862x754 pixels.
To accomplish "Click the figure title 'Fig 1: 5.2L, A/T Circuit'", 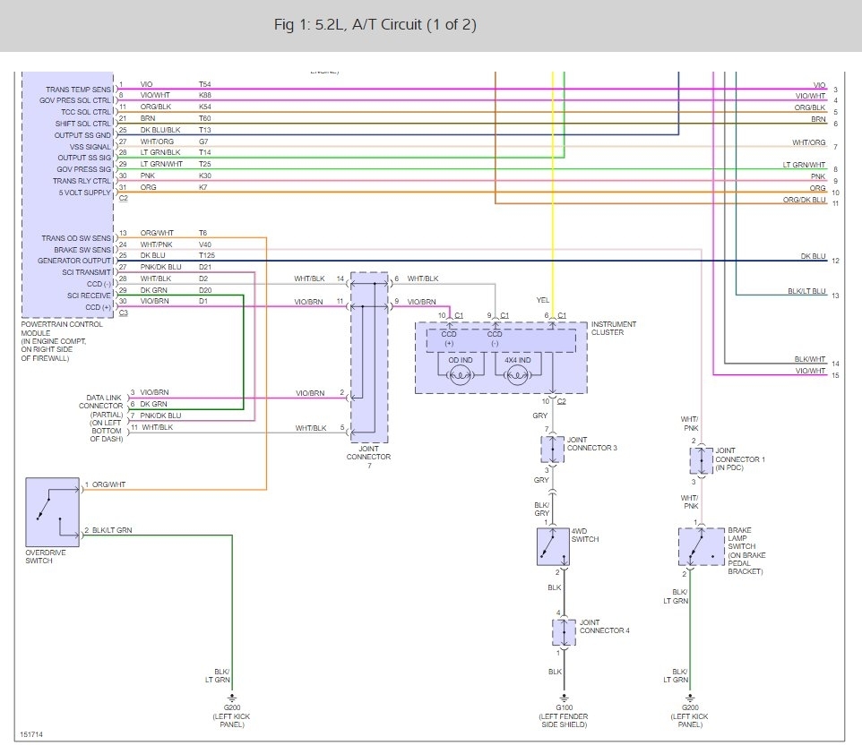I will tap(375, 25).
